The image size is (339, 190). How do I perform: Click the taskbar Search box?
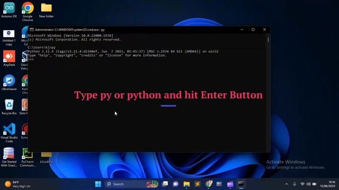pos(132,184)
